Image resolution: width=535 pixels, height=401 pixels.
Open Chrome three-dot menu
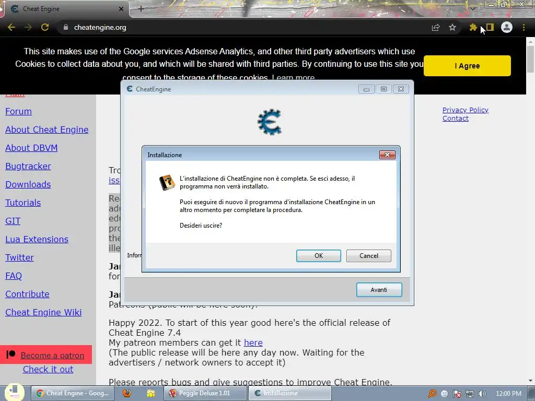pos(524,27)
